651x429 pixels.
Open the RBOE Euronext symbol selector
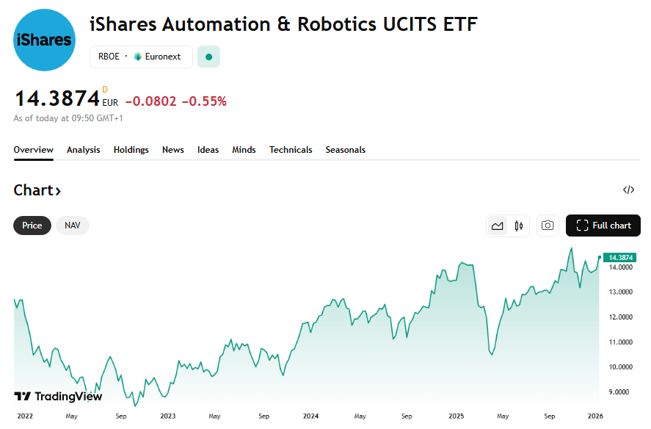point(141,57)
